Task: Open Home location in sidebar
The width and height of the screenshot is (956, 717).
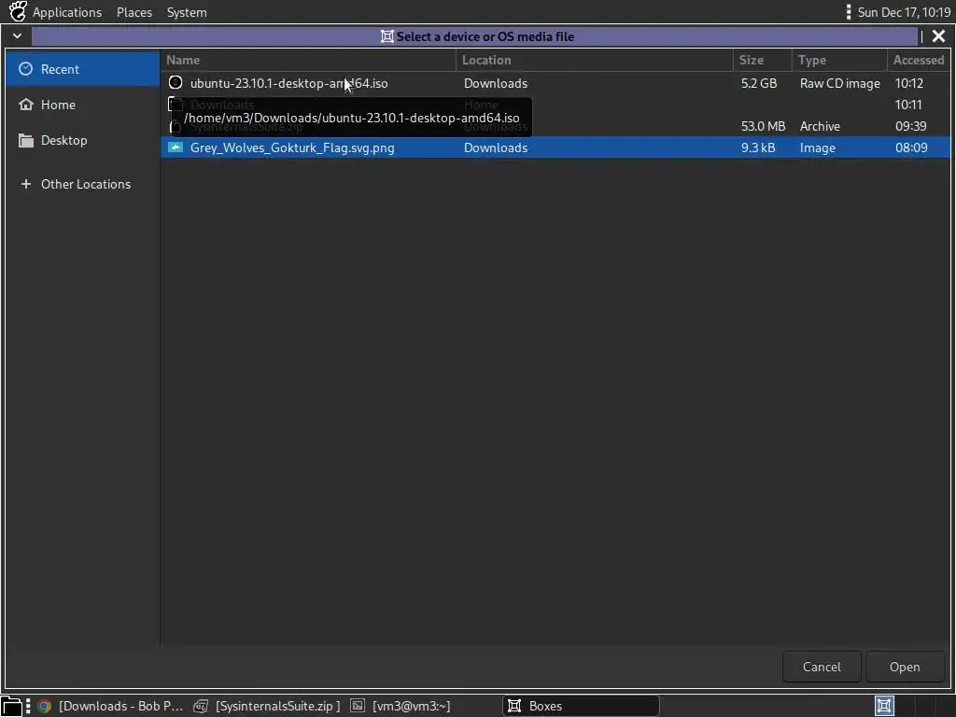Action: [82, 105]
